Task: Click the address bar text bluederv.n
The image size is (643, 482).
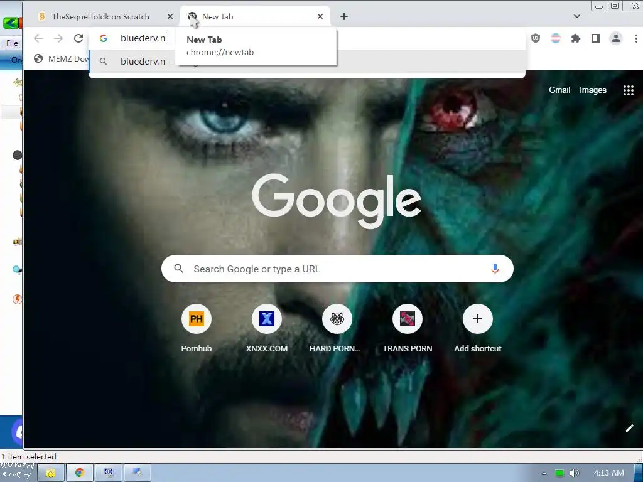Action: coord(143,38)
